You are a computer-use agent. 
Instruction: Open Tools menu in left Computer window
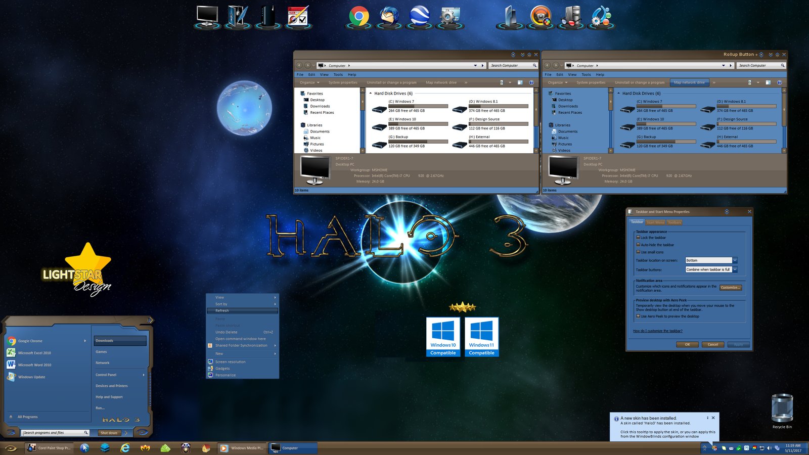coord(338,74)
